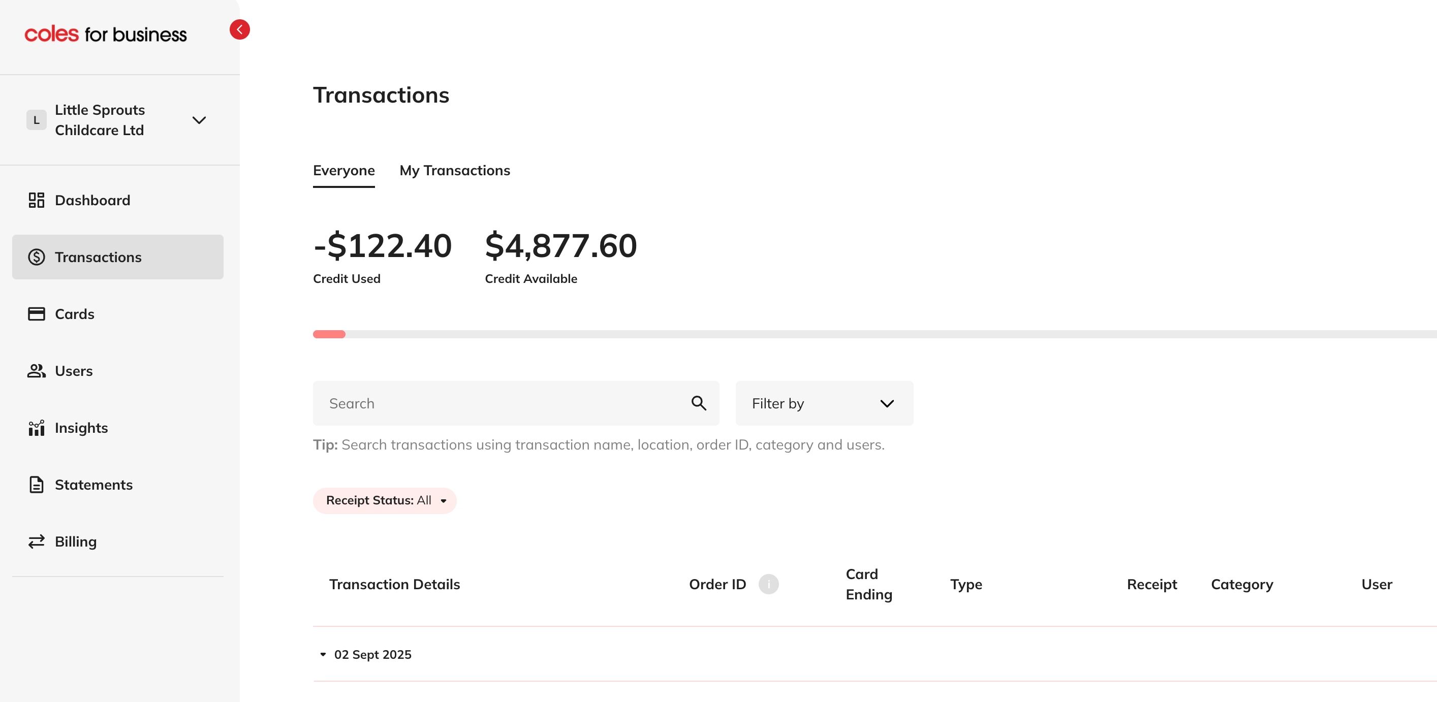This screenshot has width=1437, height=702.
Task: Collapse sidebar with red arrow button
Action: (239, 29)
